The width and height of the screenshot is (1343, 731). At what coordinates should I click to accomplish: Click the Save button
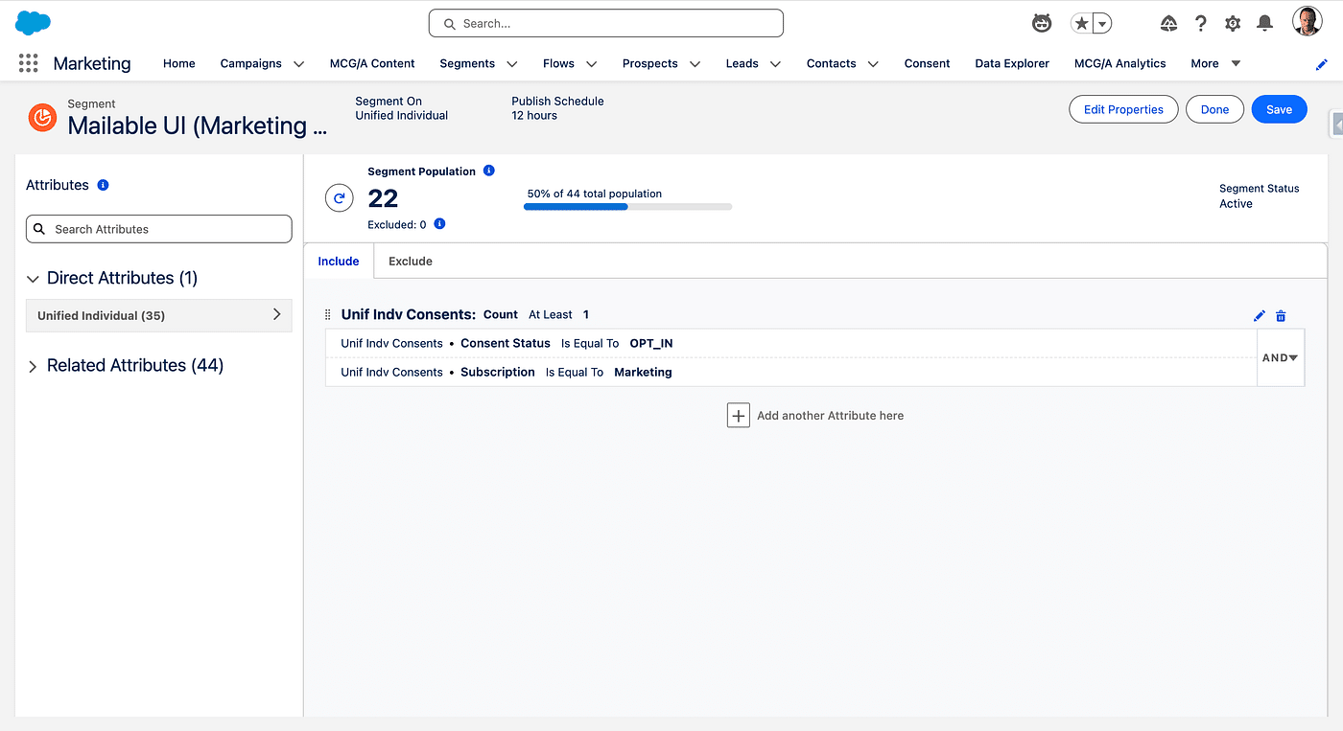coord(1279,109)
